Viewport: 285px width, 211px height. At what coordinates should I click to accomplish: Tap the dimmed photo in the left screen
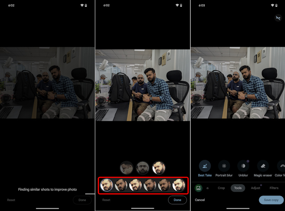click(x=47, y=83)
